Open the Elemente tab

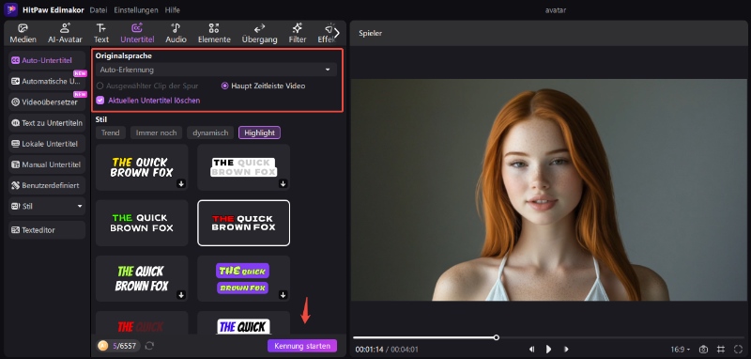point(214,34)
